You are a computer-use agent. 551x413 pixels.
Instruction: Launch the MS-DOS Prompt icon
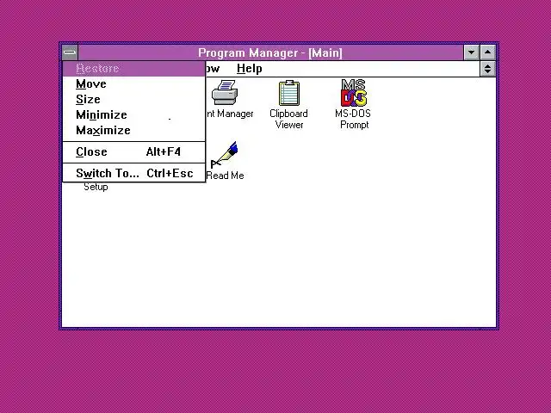tap(354, 93)
